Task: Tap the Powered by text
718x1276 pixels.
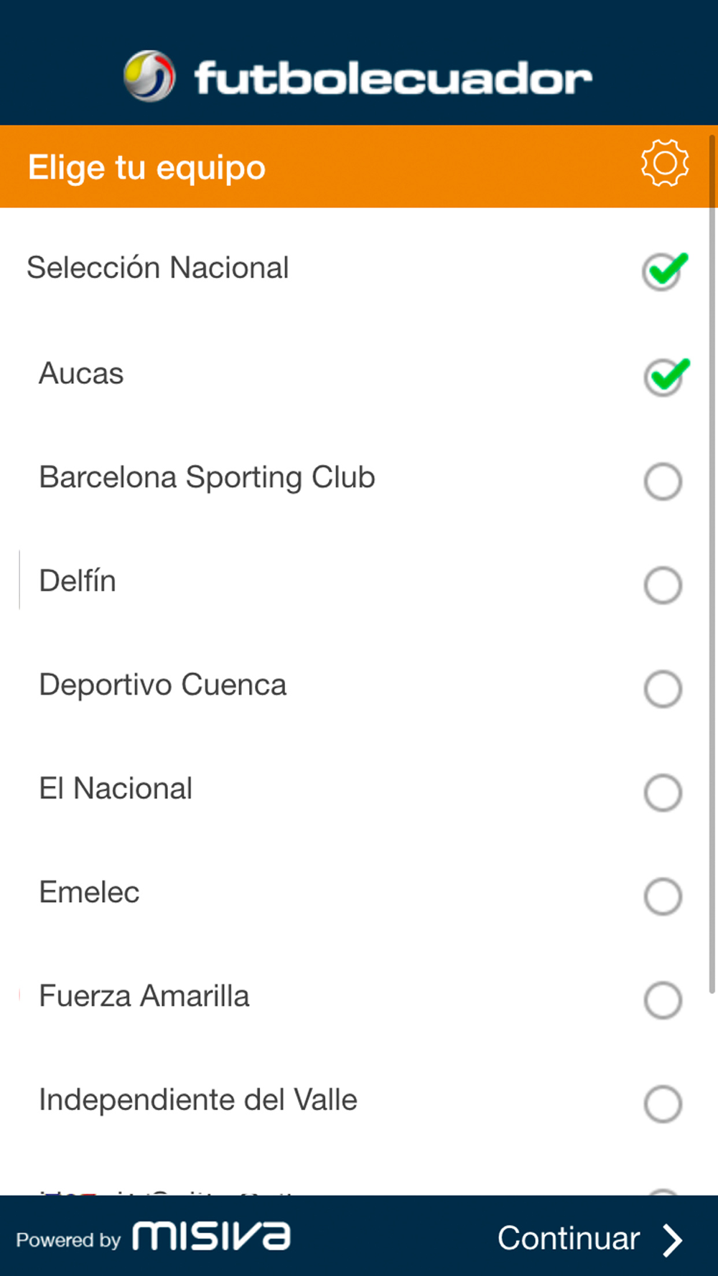Action: pyautogui.click(x=68, y=1239)
